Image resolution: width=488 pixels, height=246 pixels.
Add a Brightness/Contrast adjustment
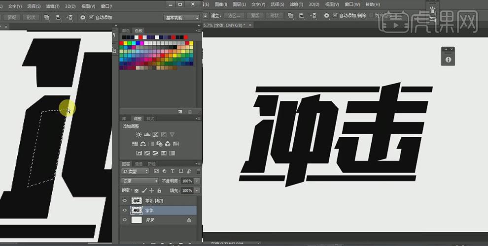(139, 135)
